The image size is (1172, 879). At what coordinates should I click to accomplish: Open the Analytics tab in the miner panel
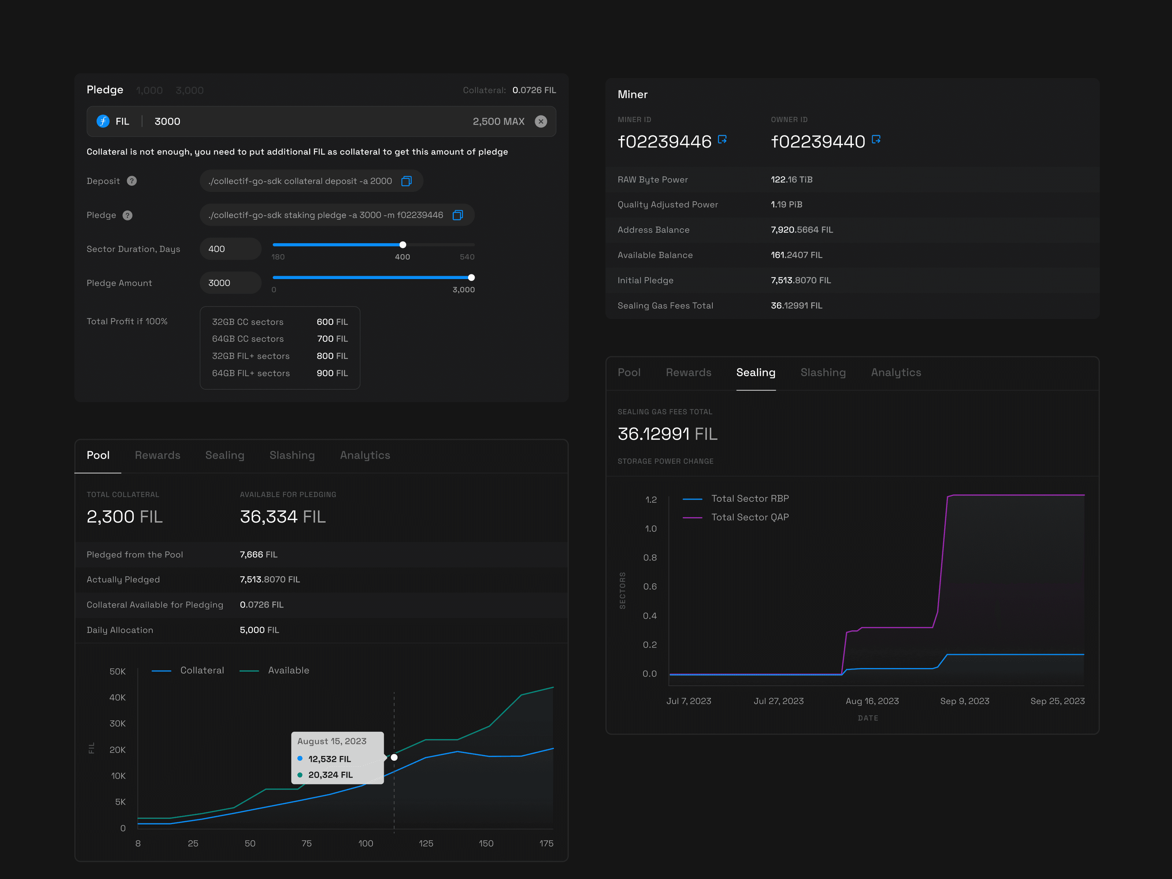coord(895,372)
